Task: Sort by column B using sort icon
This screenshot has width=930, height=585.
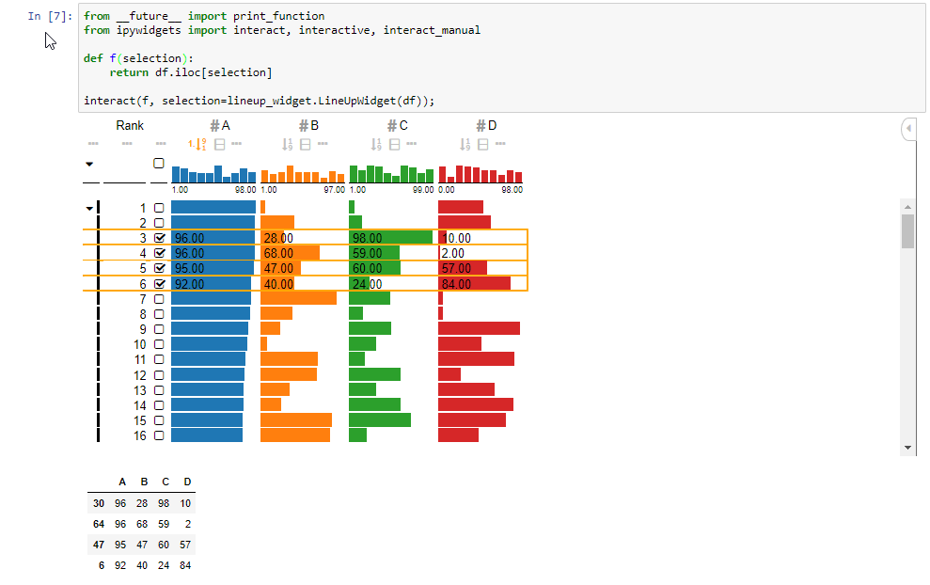Action: click(287, 144)
